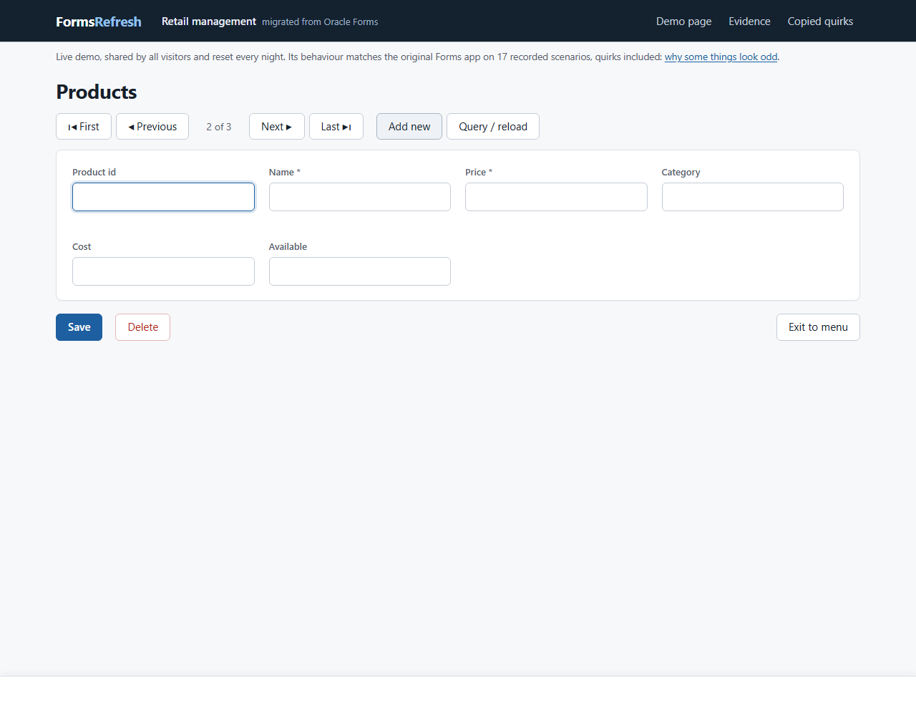This screenshot has width=916, height=716.
Task: Open the Evidence nav link
Action: click(750, 21)
